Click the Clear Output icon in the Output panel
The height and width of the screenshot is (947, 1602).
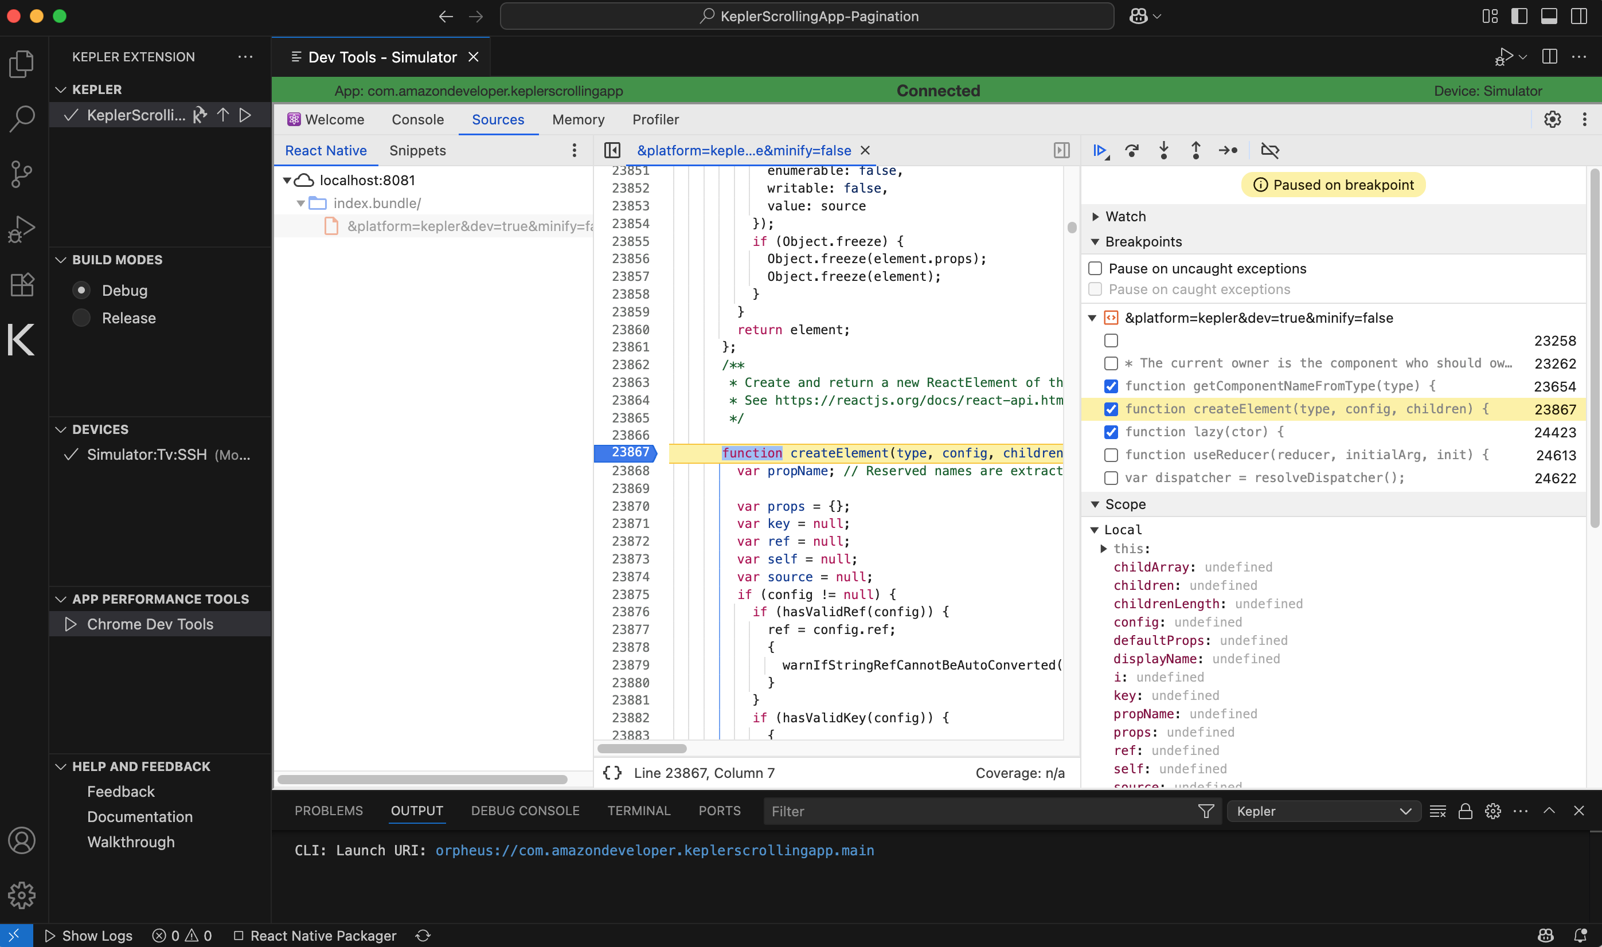(1438, 811)
